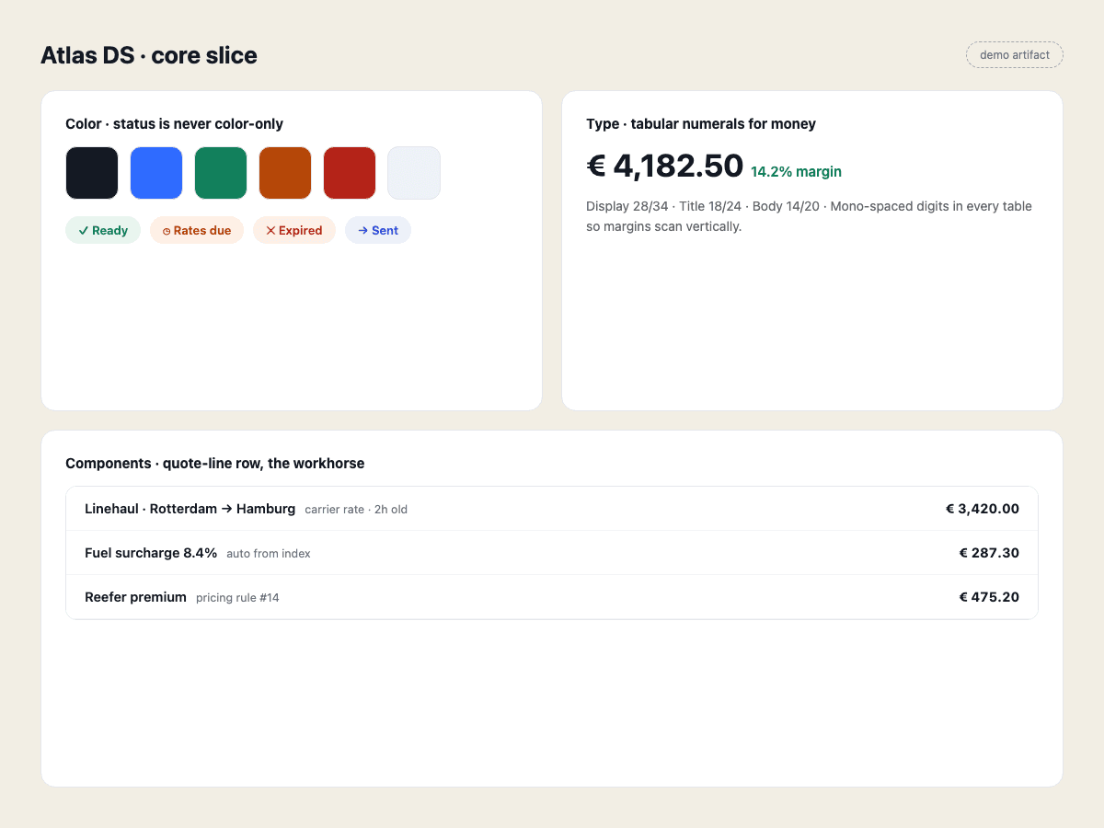Click the demo artifact badge
Screen dimensions: 1104x828
(1015, 55)
